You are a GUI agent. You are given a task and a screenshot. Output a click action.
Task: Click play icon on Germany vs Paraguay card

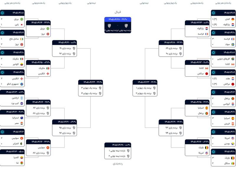213,13
